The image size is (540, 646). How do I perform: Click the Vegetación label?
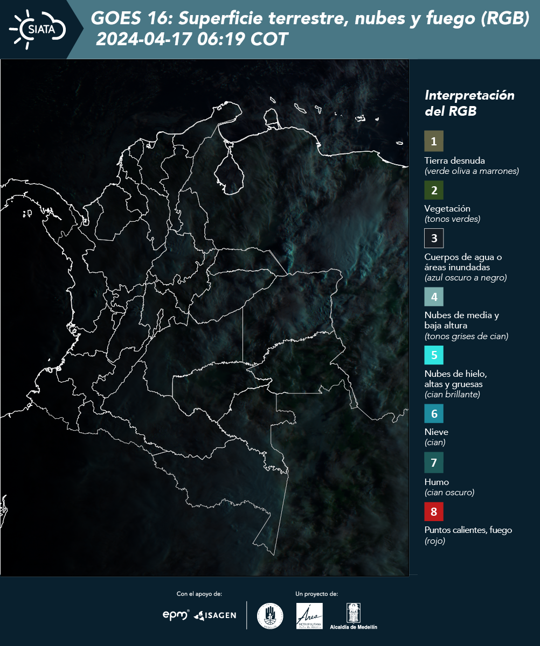tap(447, 208)
